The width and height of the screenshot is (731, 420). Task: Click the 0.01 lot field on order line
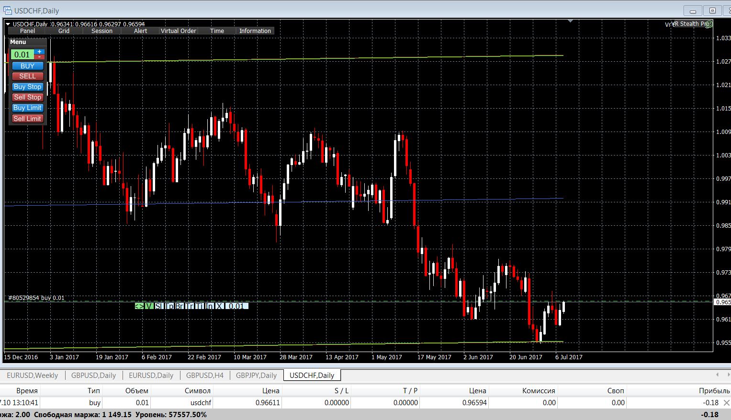click(236, 306)
